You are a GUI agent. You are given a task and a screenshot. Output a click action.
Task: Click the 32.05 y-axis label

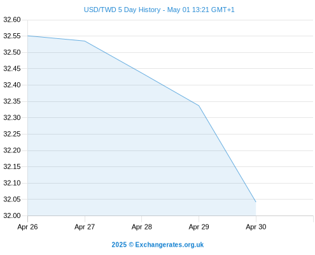12,200
